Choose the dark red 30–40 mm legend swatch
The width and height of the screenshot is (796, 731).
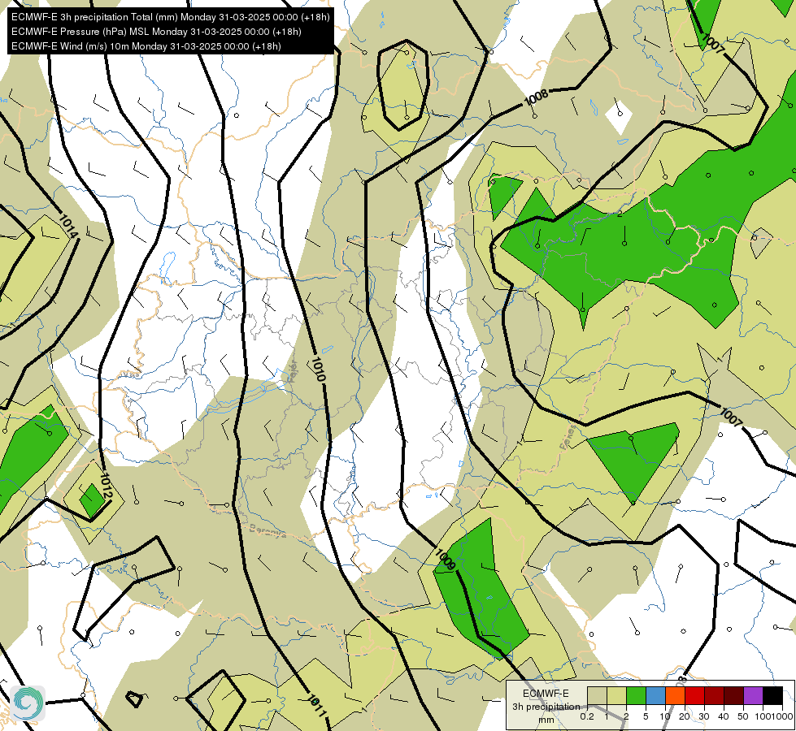tap(714, 695)
